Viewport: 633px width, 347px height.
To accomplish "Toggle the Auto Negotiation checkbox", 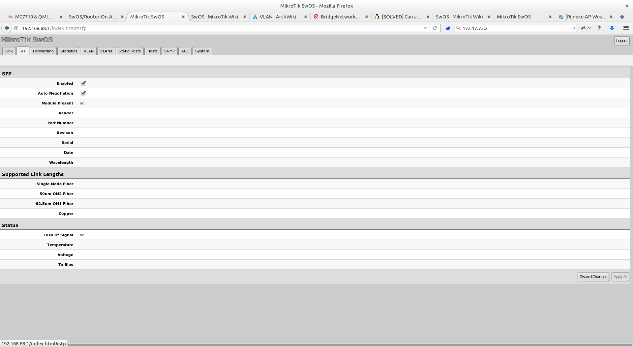I will coord(83,93).
